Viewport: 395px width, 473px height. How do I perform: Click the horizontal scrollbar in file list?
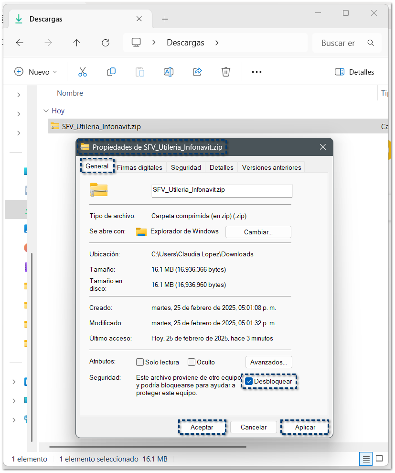tap(147, 447)
